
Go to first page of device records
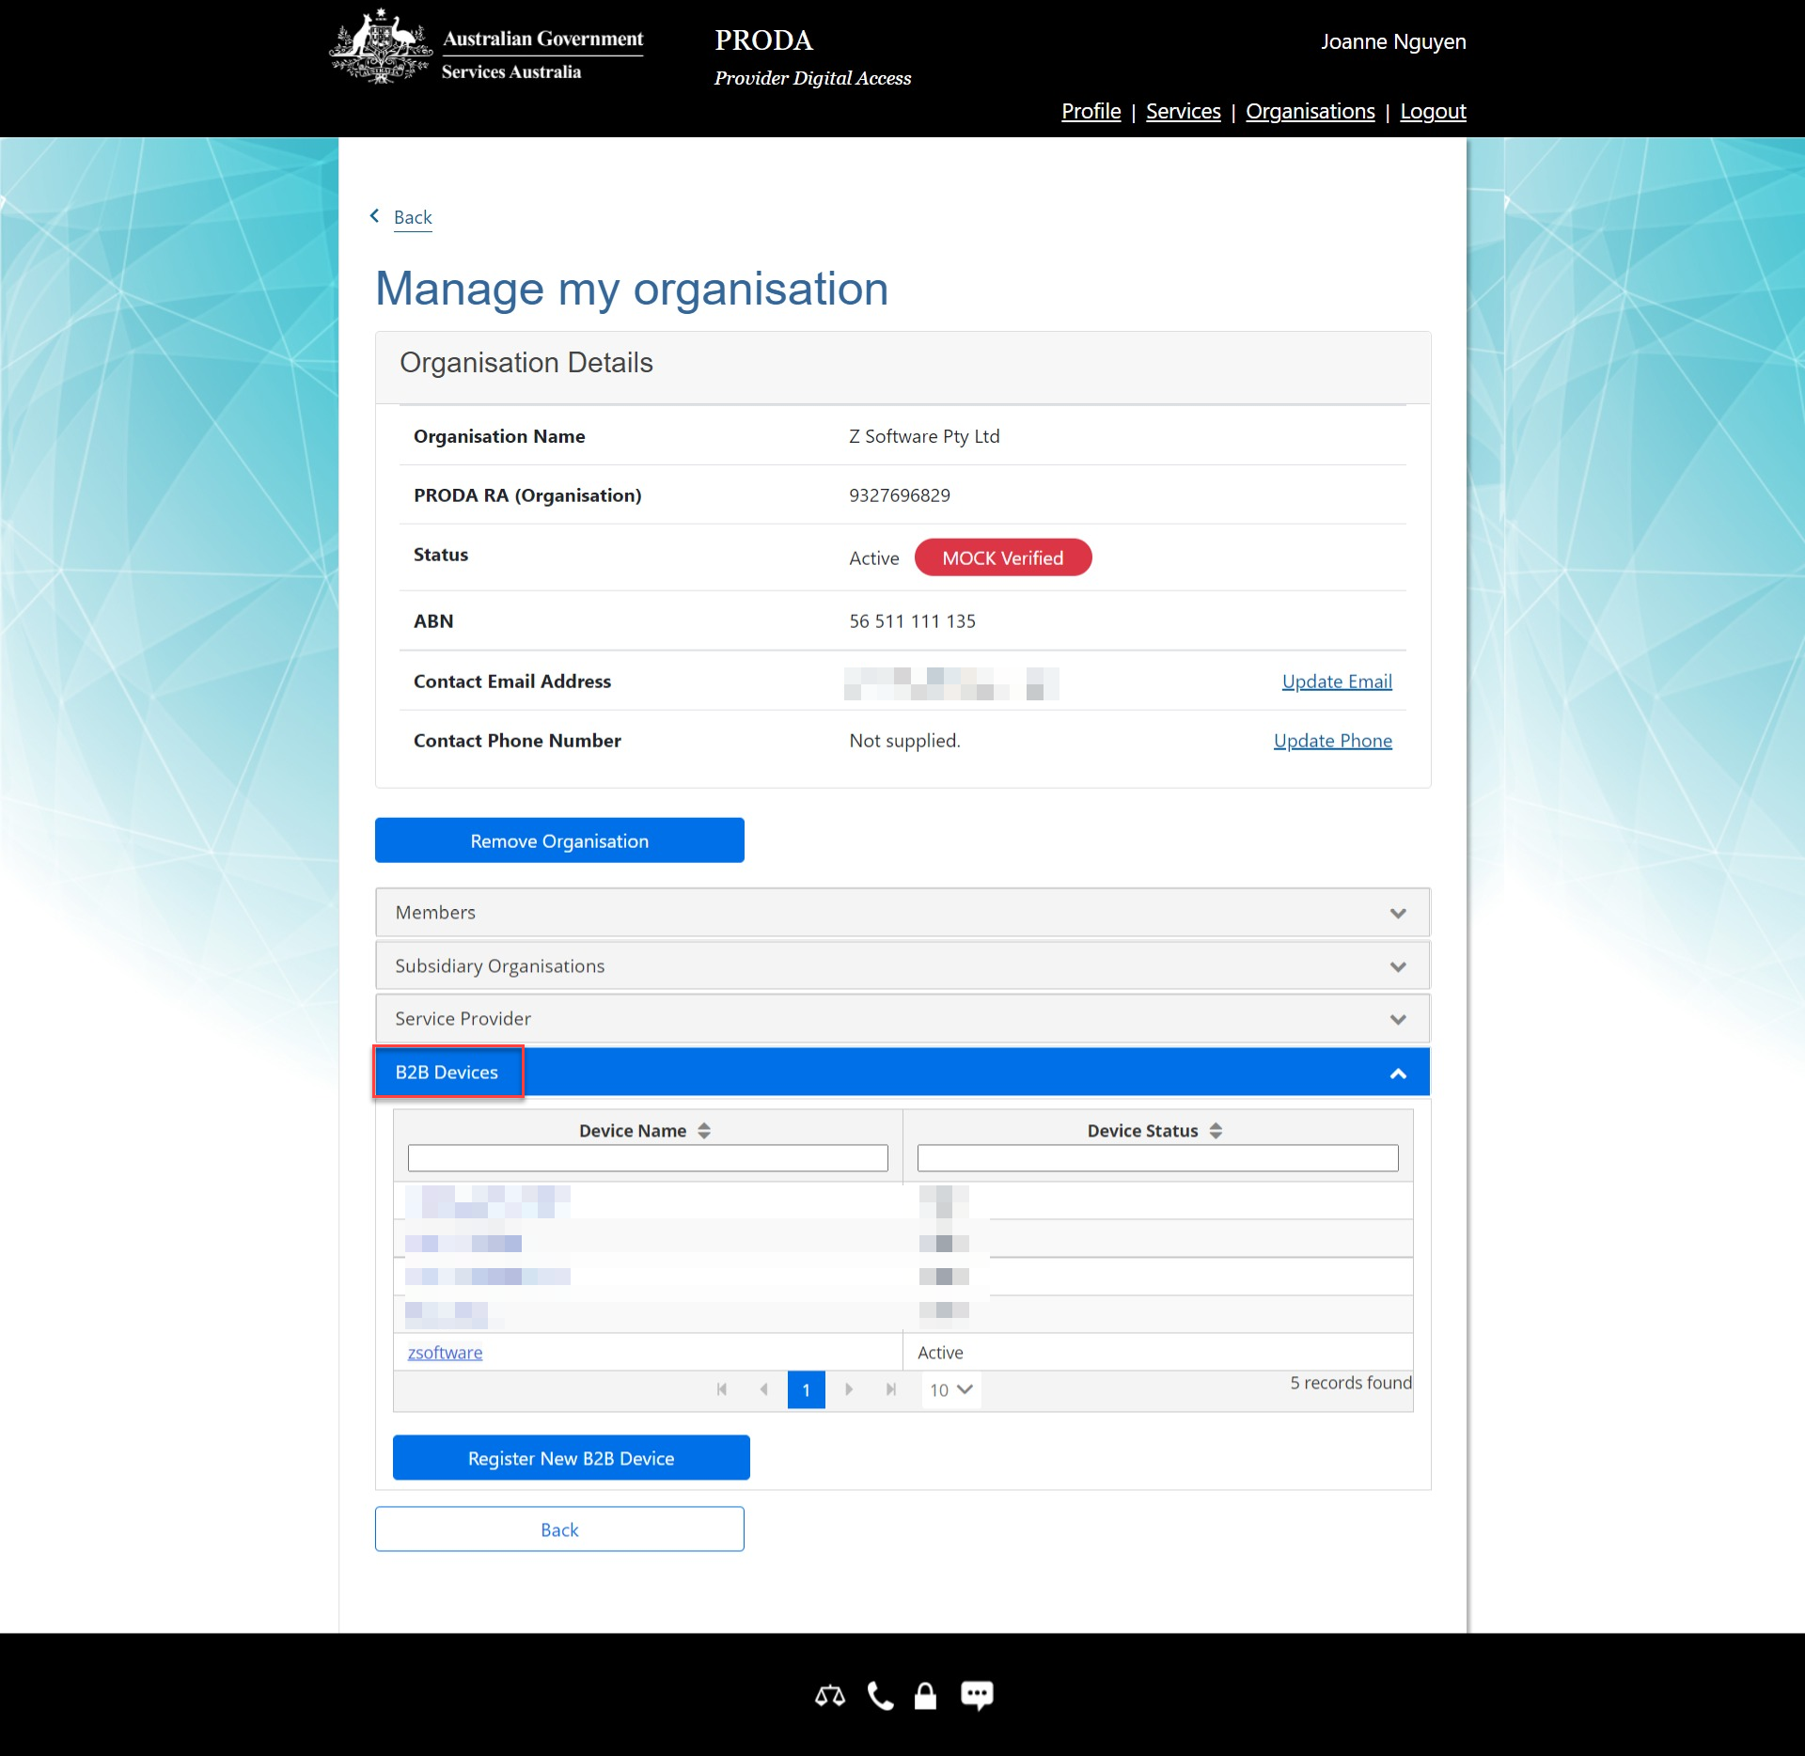(x=722, y=1389)
